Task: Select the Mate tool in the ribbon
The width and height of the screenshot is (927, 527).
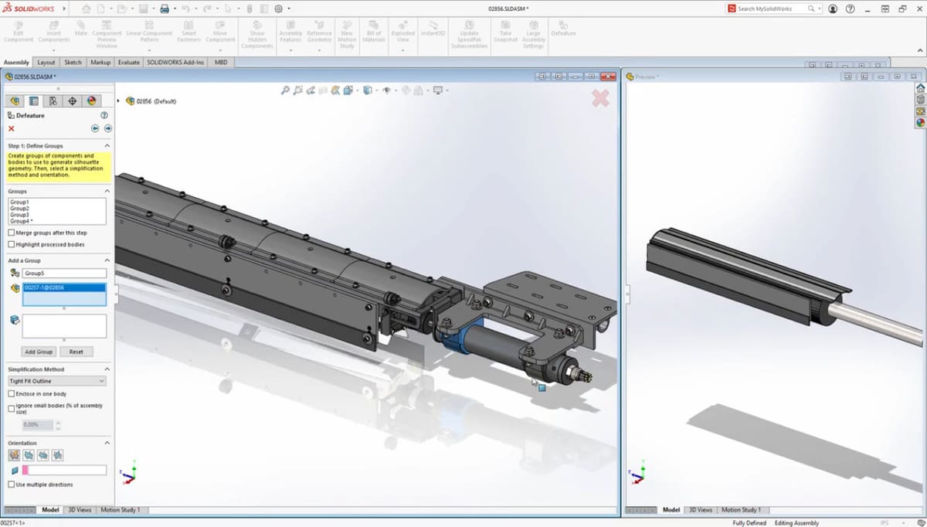Action: [x=81, y=28]
